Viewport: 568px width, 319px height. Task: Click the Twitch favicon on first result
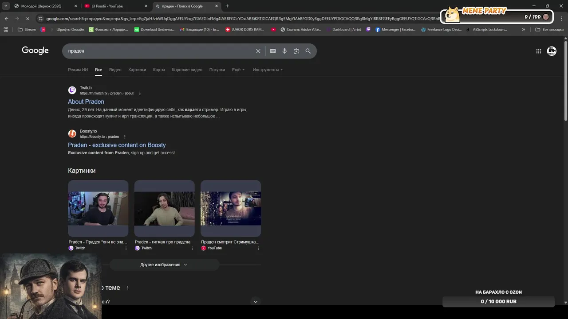[72, 90]
